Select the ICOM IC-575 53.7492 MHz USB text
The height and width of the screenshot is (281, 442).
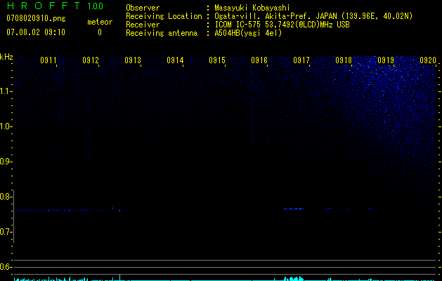pyautogui.click(x=282, y=25)
